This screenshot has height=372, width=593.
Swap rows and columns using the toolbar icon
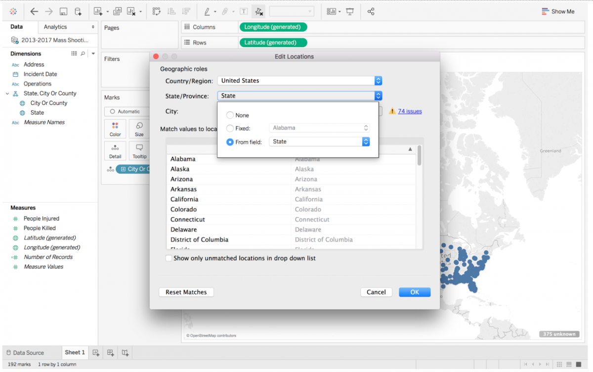(157, 11)
